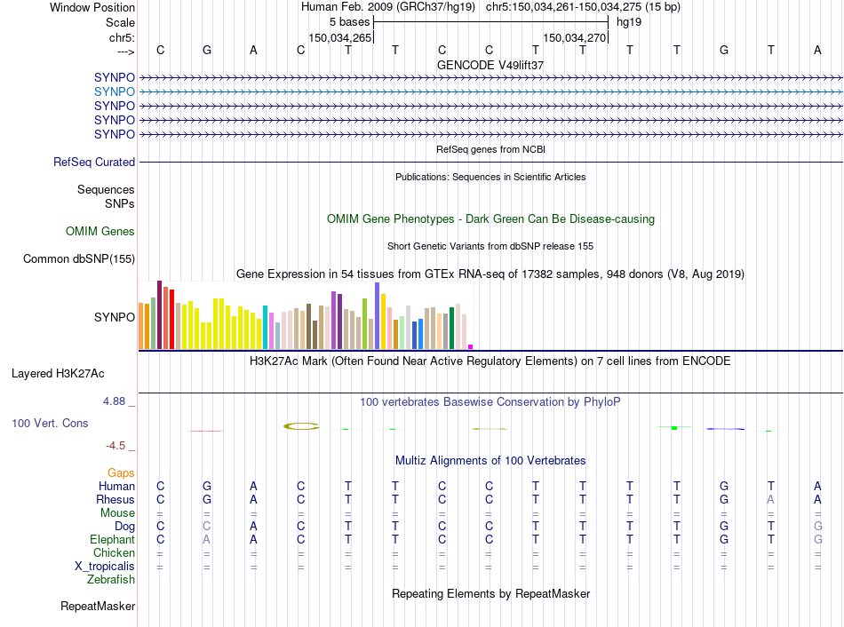Select the Elephant alignment row label
The height and width of the screenshot is (627, 844).
pyautogui.click(x=112, y=539)
